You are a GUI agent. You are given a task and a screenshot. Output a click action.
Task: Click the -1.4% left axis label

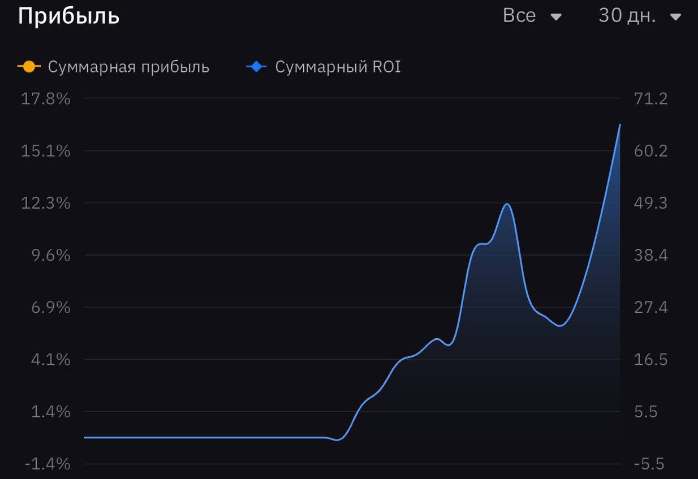(x=48, y=464)
